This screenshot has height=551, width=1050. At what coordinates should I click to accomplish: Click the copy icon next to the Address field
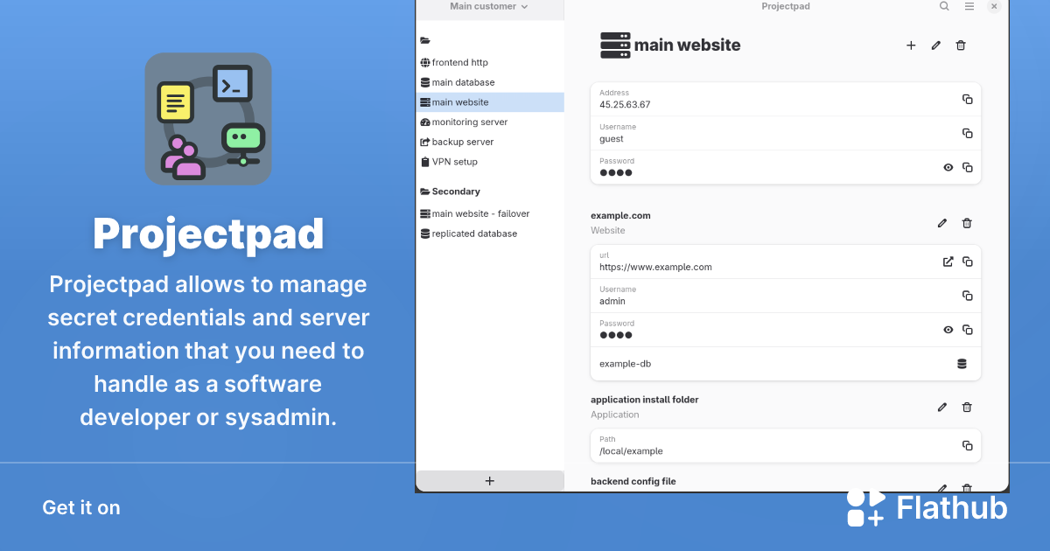coord(967,99)
